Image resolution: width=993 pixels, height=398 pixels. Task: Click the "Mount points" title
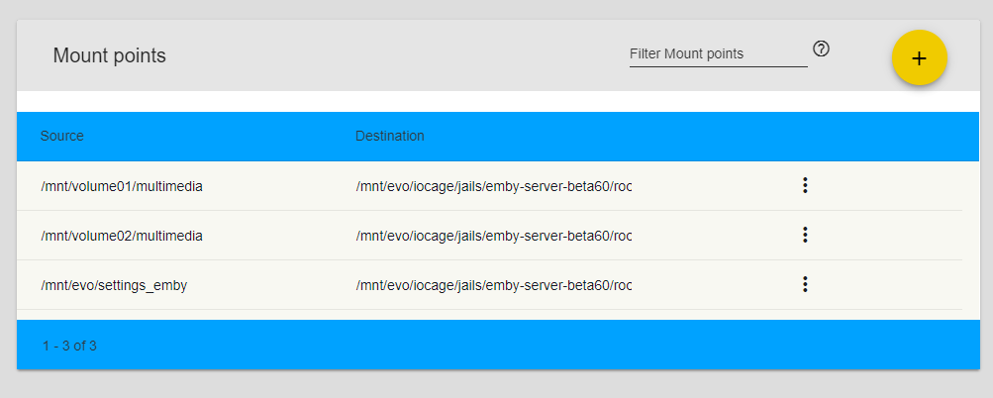tap(110, 55)
